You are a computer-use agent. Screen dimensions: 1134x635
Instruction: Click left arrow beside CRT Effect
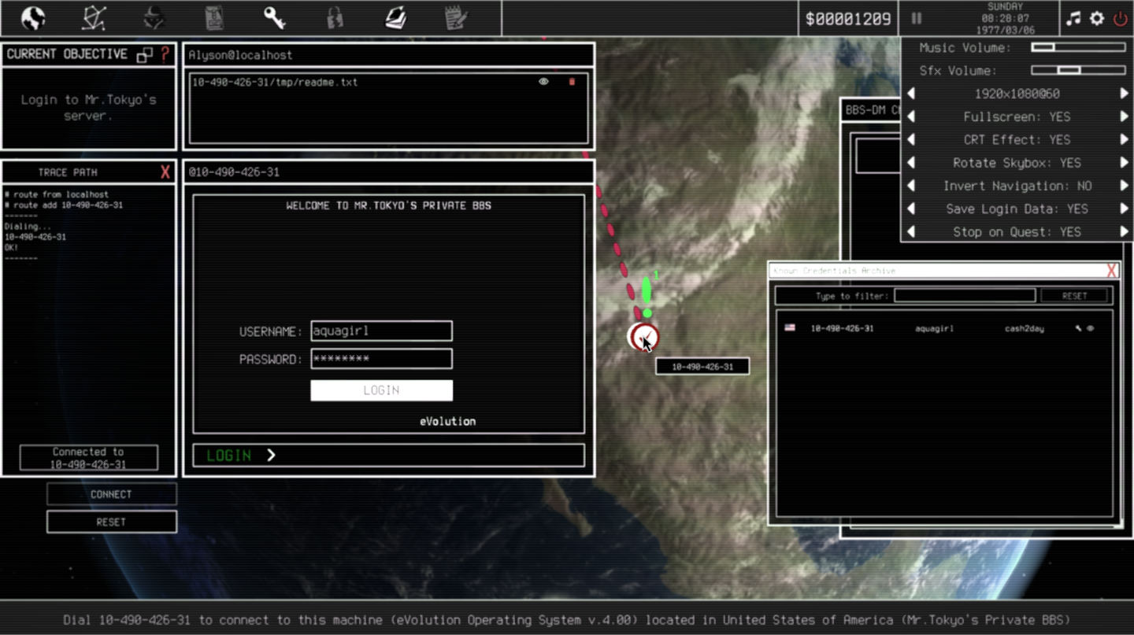pyautogui.click(x=911, y=140)
